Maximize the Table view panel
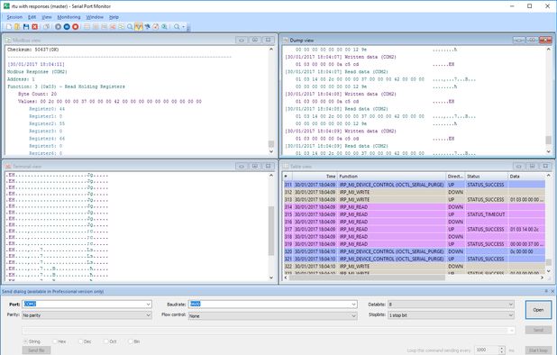Viewport: 557px width, 355px height. (x=532, y=166)
